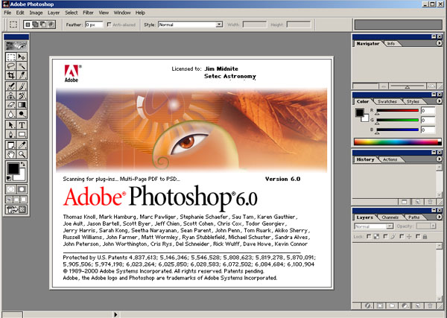Choose the Type tool
Viewport: 447px width, 318px height.
pyautogui.click(x=22, y=125)
